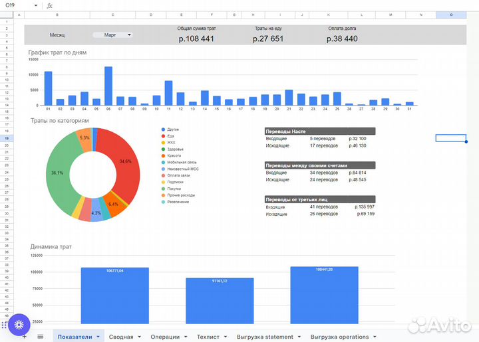Click the food spending value р.27 651
Image resolution: width=479 pixels, height=342 pixels.
click(x=268, y=39)
